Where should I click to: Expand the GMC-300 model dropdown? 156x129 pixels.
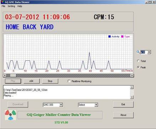(x=61, y=105)
